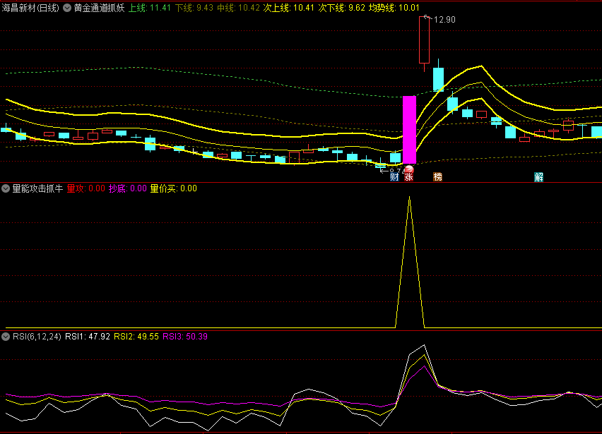
Task: Click the 次上线: 10.41 value
Action: click(x=289, y=8)
